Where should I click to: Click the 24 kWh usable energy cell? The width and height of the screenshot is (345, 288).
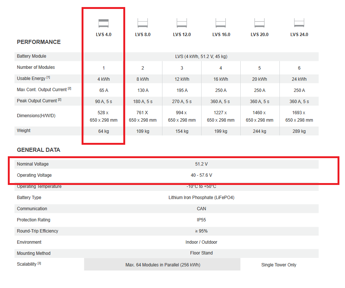pyautogui.click(x=299, y=79)
